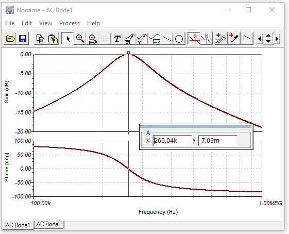Toggle cursor b on the diagram
Viewport: 289px width, 234px height.
(207, 39)
